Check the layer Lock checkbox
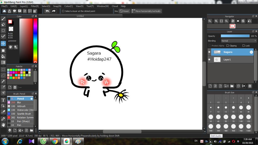 point(243,46)
